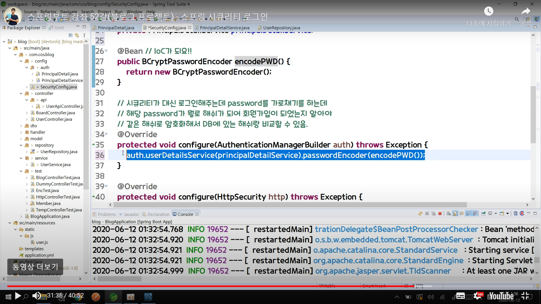Open the Javadoc tab
Image resolution: width=541 pixels, height=304 pixels.
pos(129,214)
